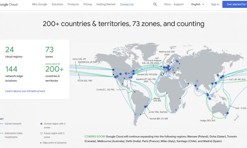Viewport: 247px width, 148px height.
Task: Click the Google Cloud logo
Action: coord(8,4)
